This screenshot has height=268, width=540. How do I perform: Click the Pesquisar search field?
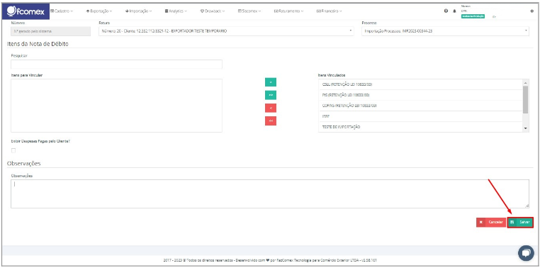(116, 64)
